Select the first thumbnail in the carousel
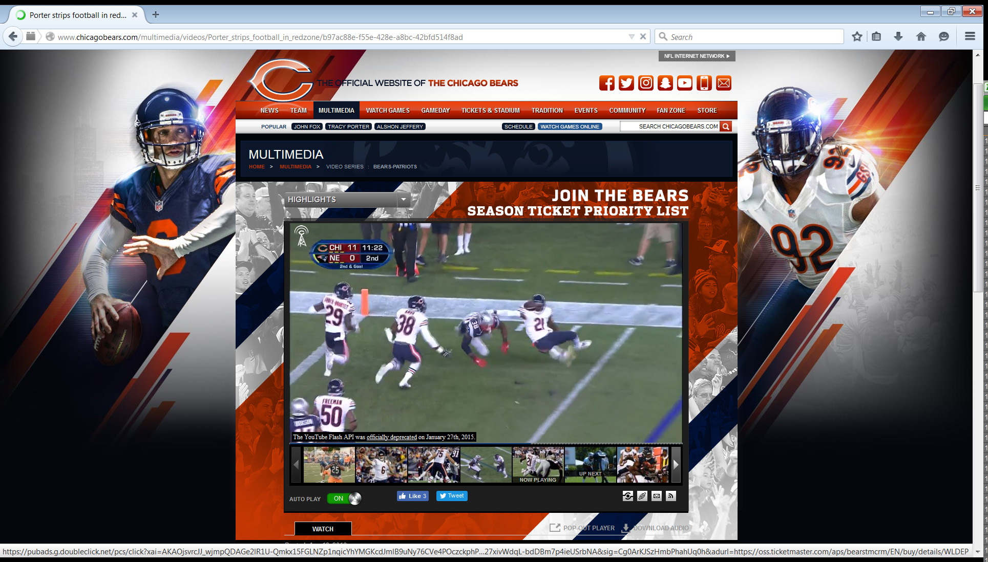988x562 pixels. [x=329, y=465]
